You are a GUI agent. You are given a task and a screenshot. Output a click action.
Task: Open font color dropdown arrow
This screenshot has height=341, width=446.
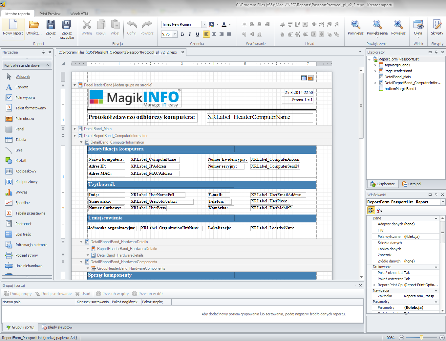point(230,24)
